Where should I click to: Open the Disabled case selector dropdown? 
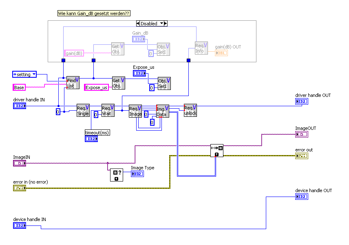coord(162,24)
